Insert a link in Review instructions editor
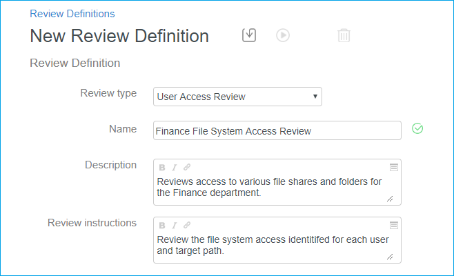454x276 pixels. click(186, 225)
